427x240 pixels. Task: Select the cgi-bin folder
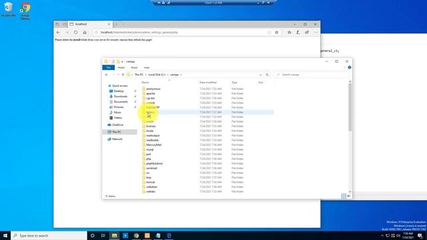(x=150, y=98)
